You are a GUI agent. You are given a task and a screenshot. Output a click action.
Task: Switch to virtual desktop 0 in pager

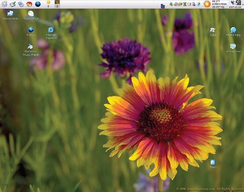pyautogui.click(x=48, y=4)
